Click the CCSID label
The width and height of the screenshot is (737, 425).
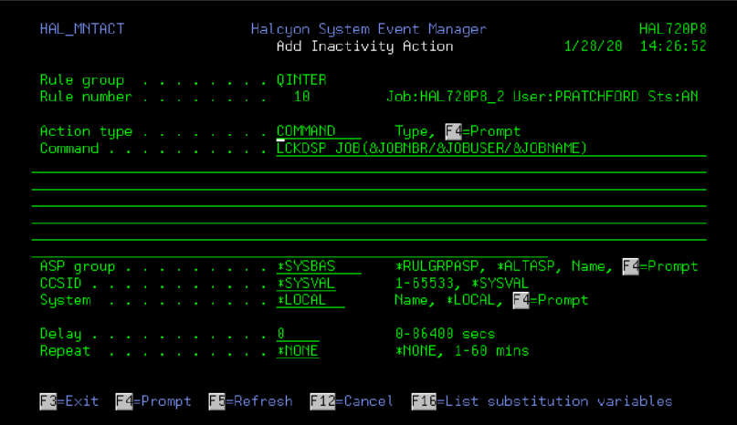60,283
